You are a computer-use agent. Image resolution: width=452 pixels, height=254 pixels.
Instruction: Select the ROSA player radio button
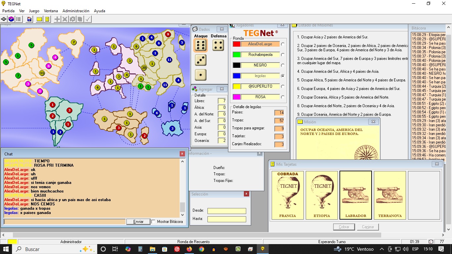(283, 97)
